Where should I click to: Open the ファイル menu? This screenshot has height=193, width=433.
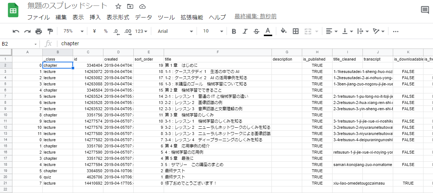pyautogui.click(x=38, y=17)
